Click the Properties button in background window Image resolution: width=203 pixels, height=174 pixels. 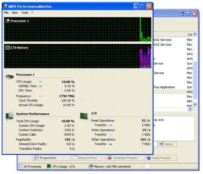[x=52, y=158]
